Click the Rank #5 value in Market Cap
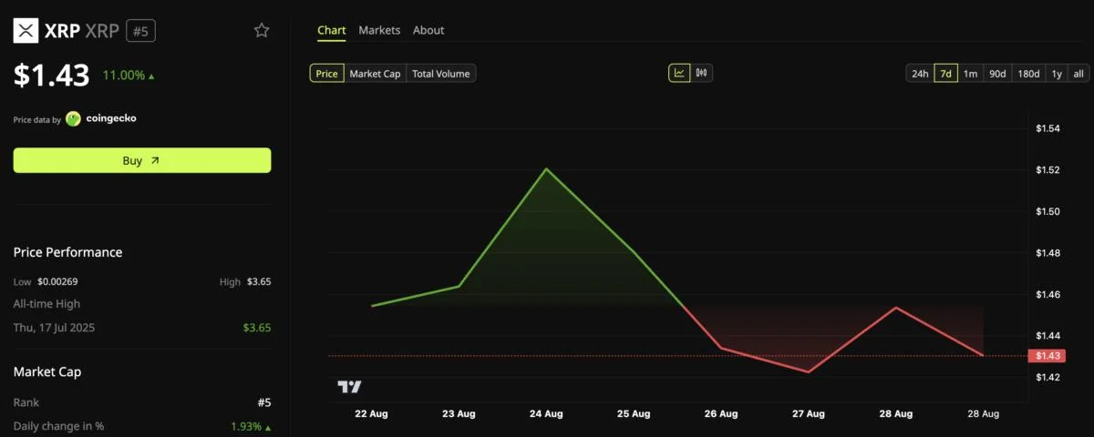The width and height of the screenshot is (1094, 437). pos(264,402)
